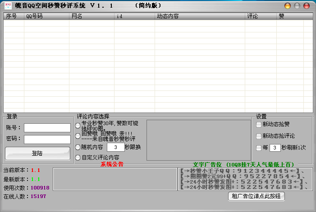The image size is (316, 212).
Task: Toggle the auto-refresh every N seconds checkbox
Action: click(x=259, y=148)
